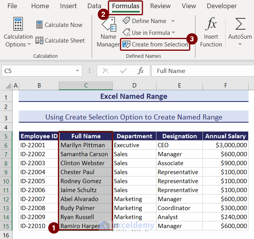Click the Full Name header cell
Image resolution: width=254 pixels, height=239 pixels.
[86, 136]
